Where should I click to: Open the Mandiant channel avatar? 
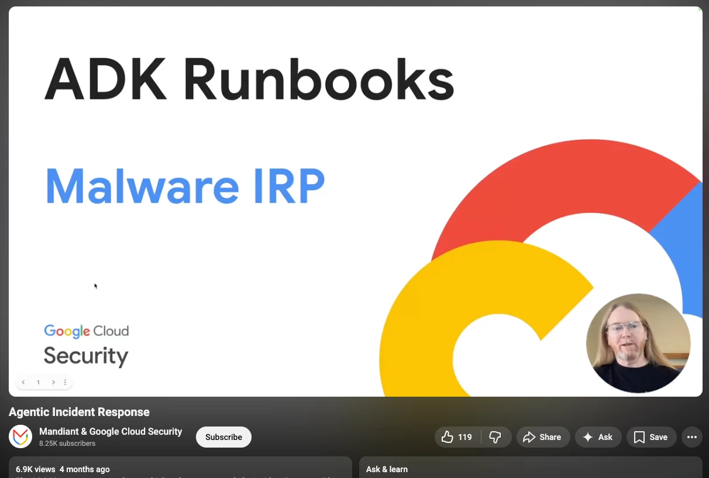20,437
